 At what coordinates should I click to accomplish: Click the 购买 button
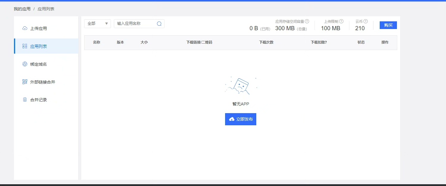tap(388, 25)
